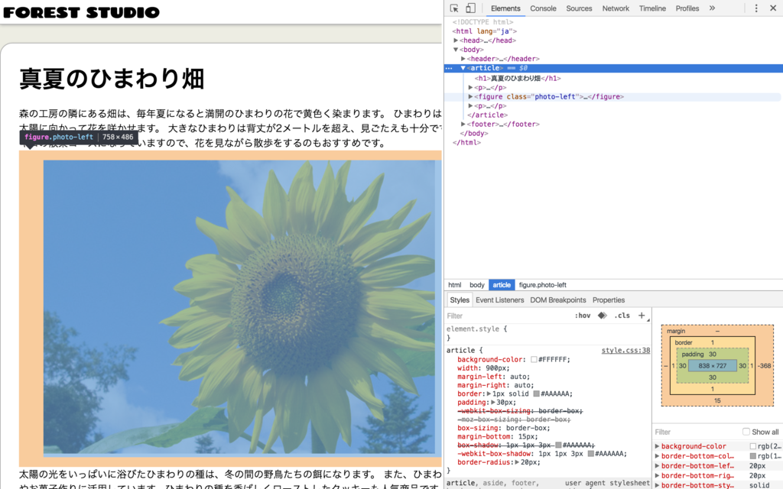
Task: Select body in the breadcrumb bar
Action: click(x=476, y=284)
